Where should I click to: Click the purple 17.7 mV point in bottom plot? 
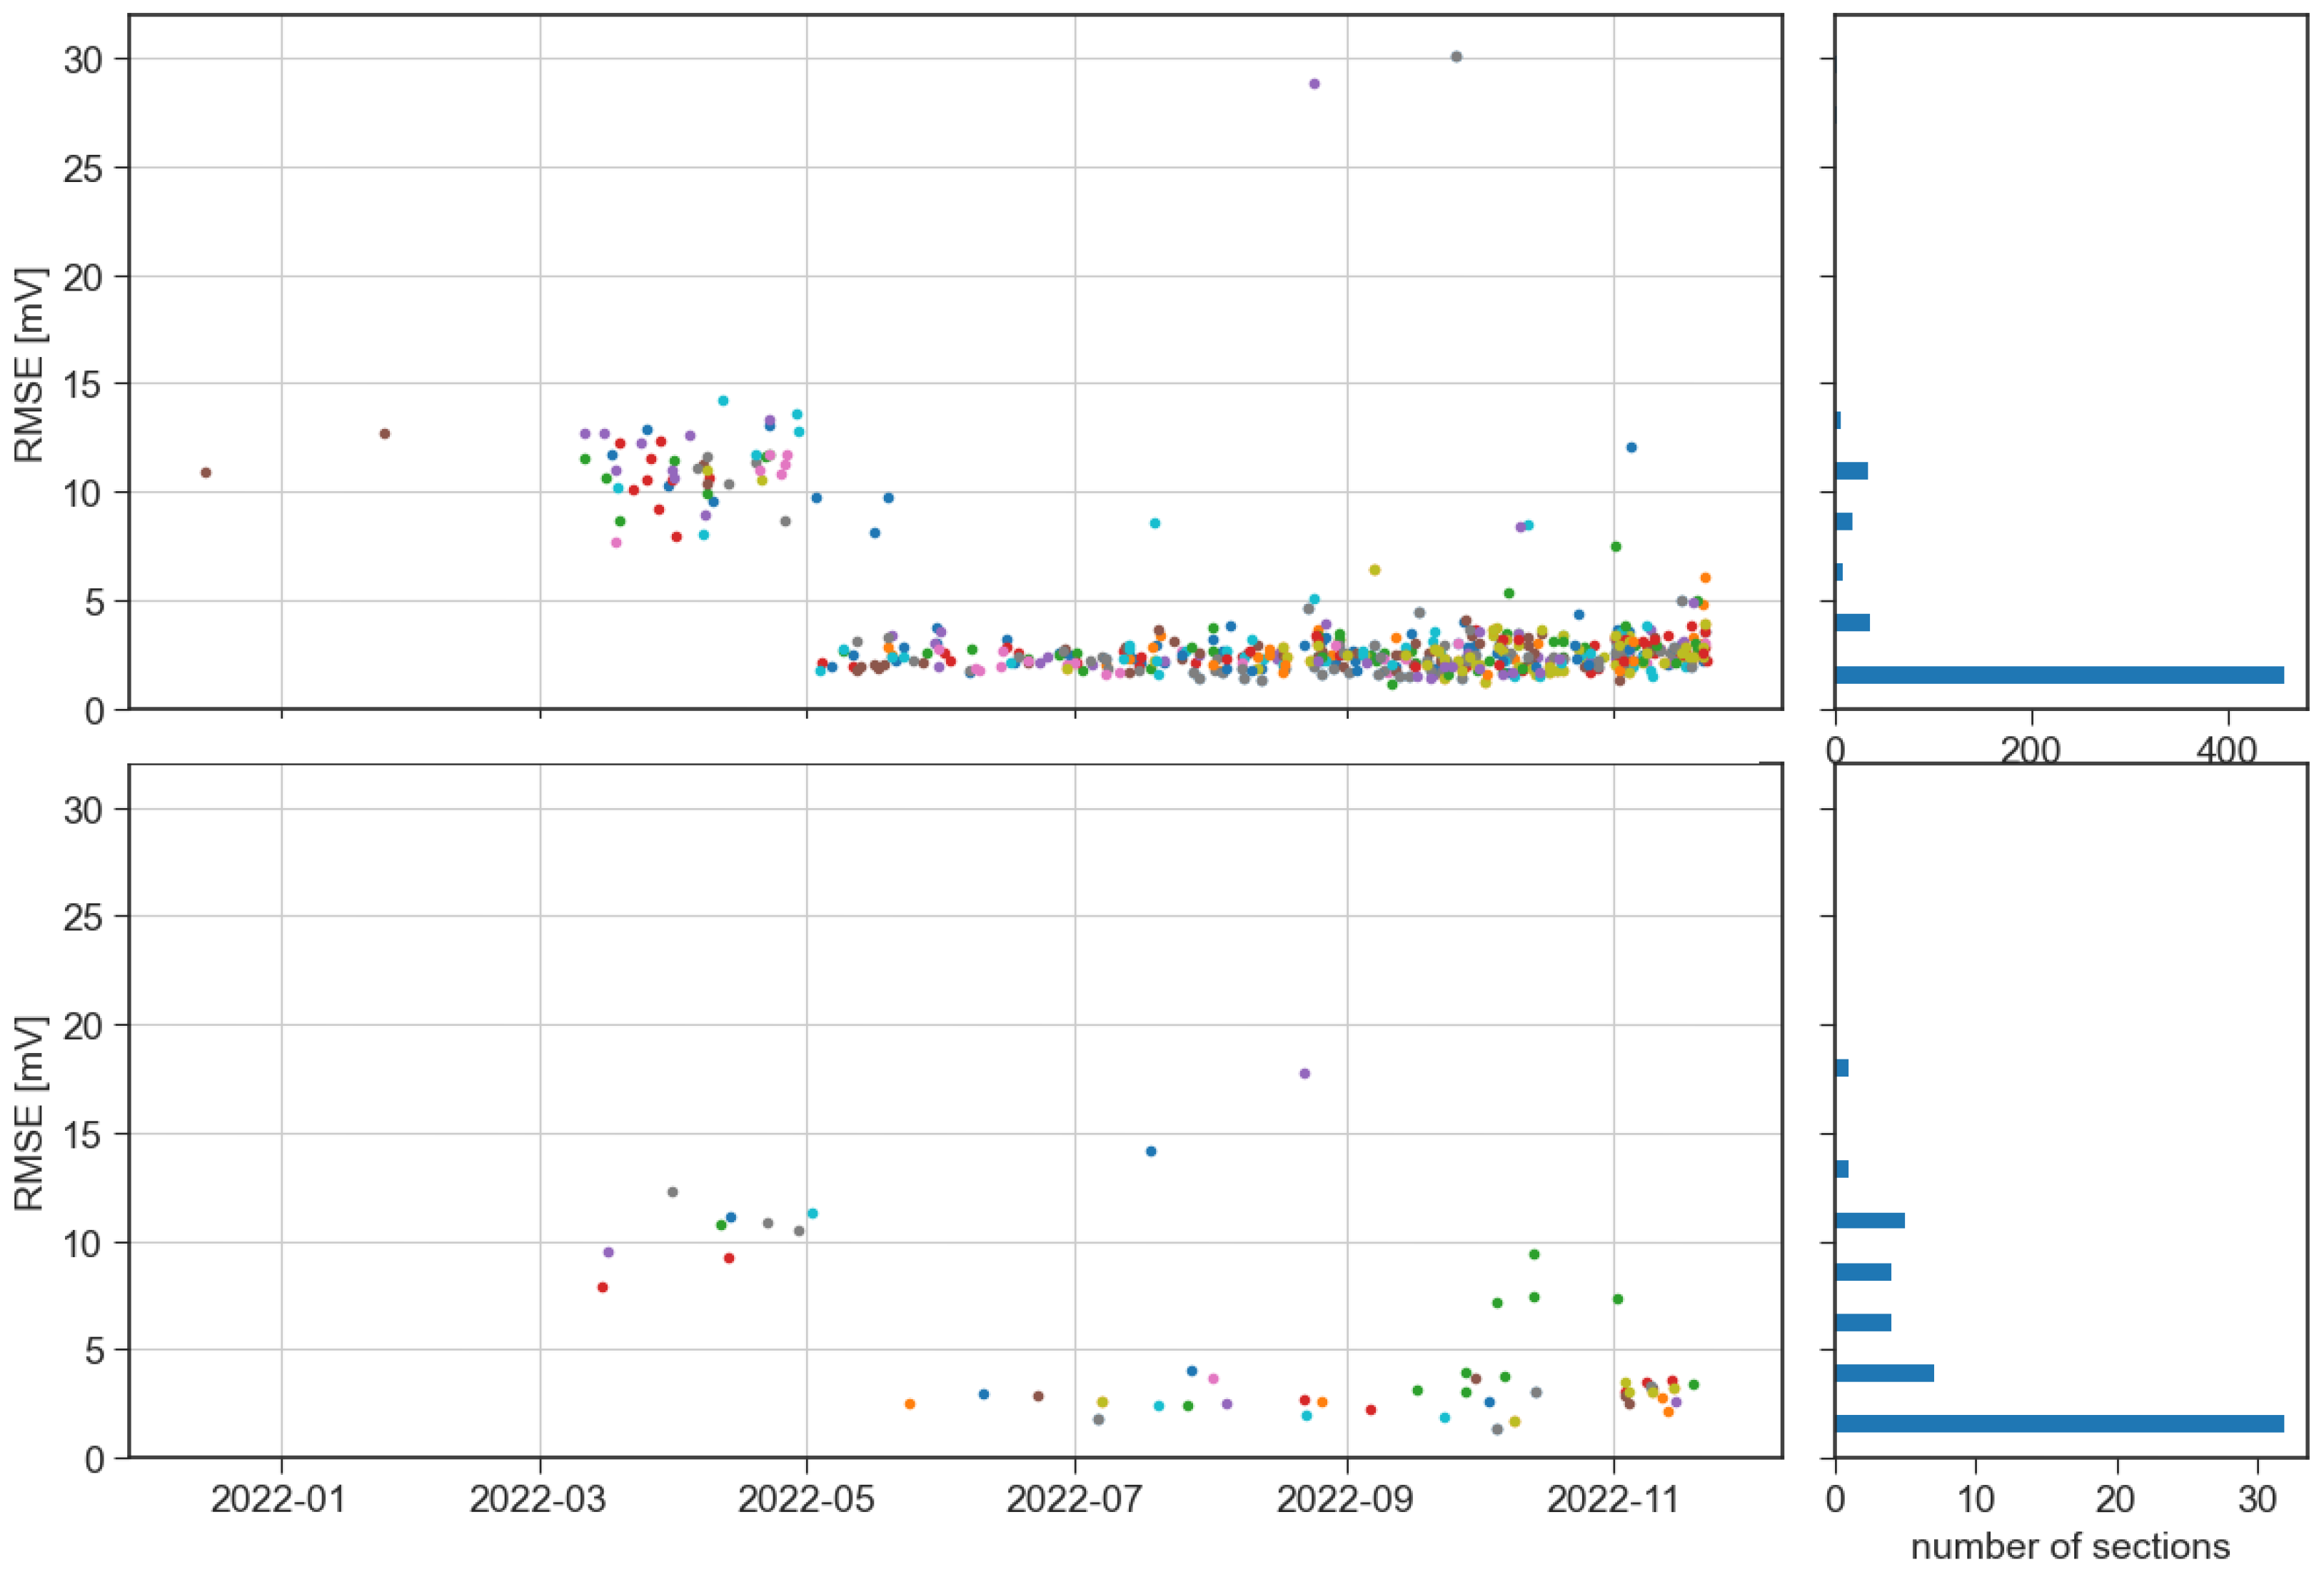[1304, 1074]
